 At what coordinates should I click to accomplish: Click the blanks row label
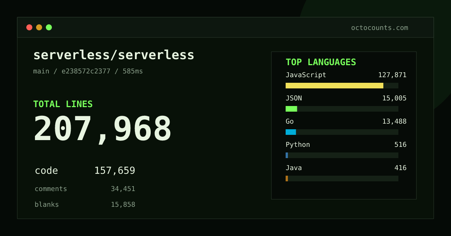click(47, 205)
